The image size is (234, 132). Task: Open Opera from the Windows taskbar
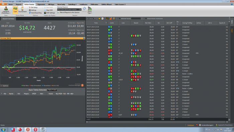tap(35, 129)
